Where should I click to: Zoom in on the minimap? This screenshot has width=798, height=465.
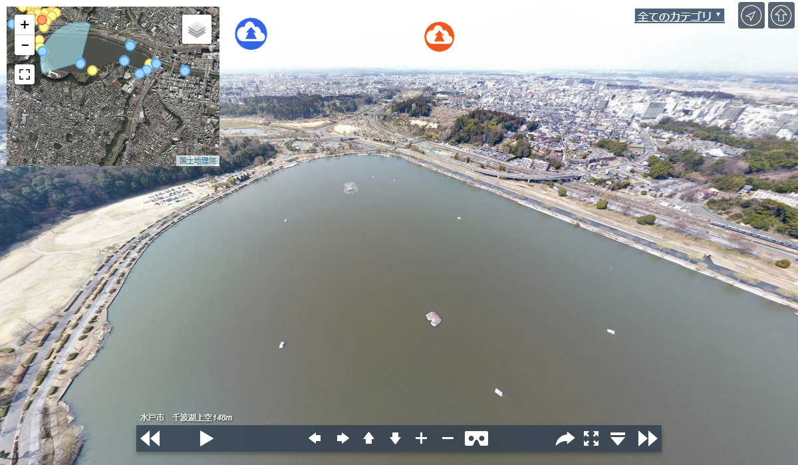coord(25,25)
